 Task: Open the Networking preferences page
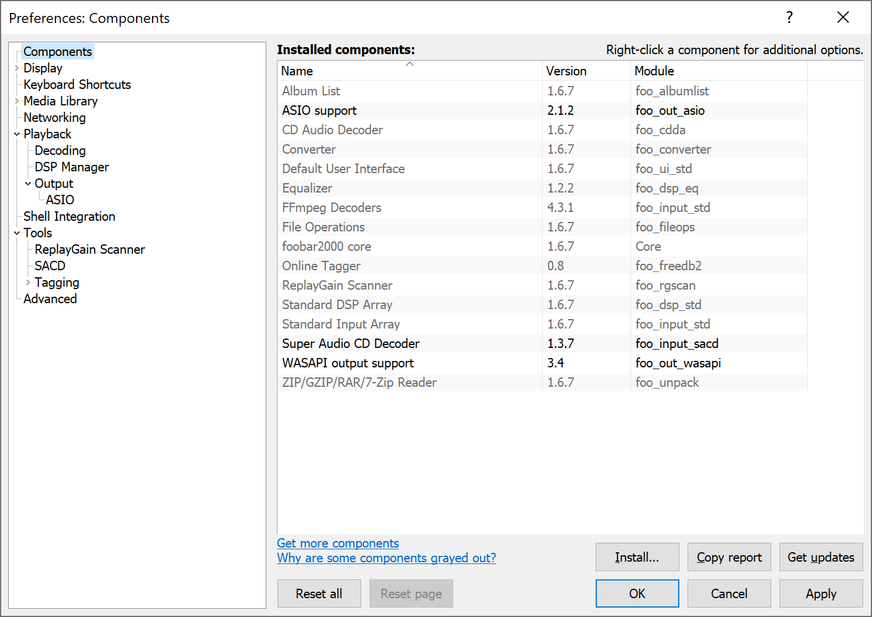(55, 118)
